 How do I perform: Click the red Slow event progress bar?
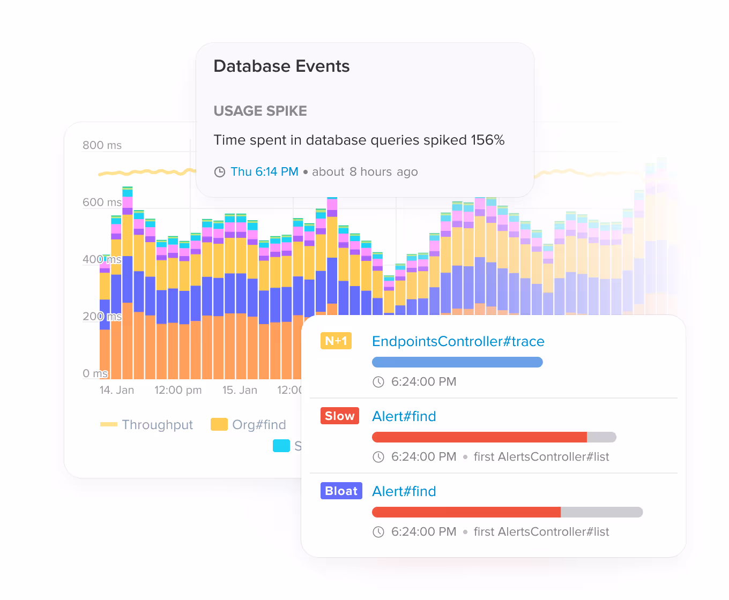[480, 437]
